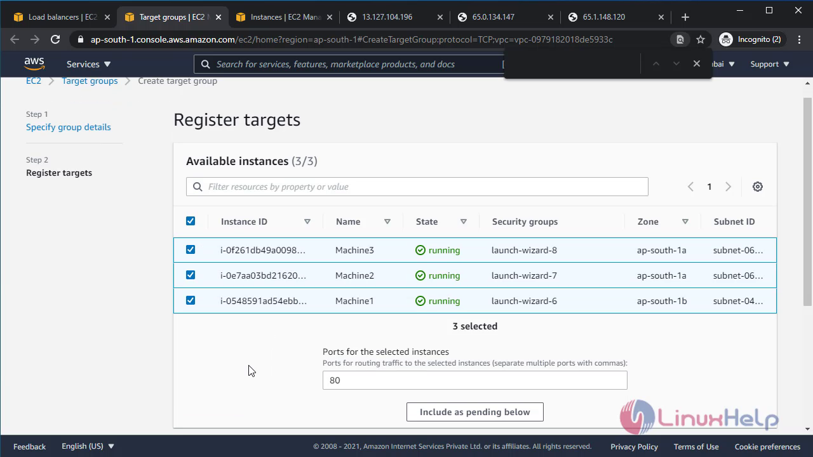Click instance ID i-0e7aa03bd21620
This screenshot has width=813, height=457.
coord(264,275)
